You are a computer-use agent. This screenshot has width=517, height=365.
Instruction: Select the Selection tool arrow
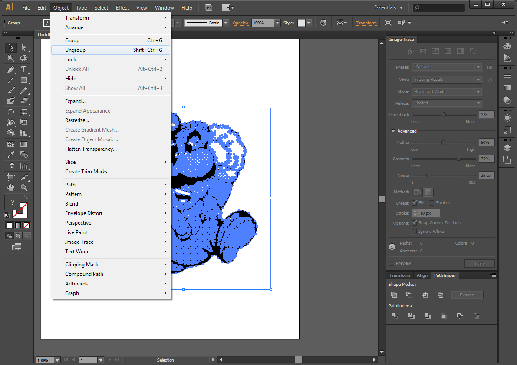tap(11, 47)
